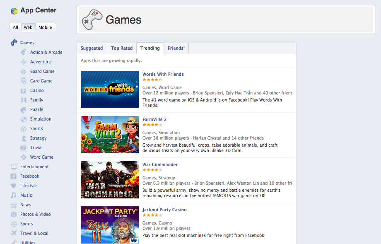Filter apps by Mobile platform
This screenshot has width=381, height=244.
click(46, 27)
